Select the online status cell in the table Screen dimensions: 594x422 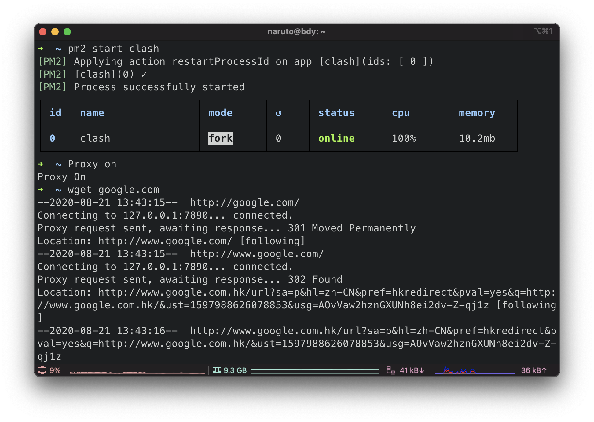[336, 138]
